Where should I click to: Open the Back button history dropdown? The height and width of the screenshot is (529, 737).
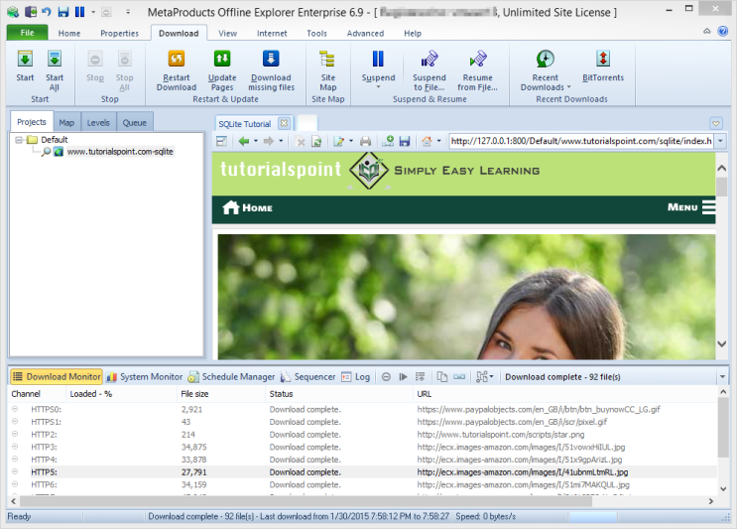point(256,141)
